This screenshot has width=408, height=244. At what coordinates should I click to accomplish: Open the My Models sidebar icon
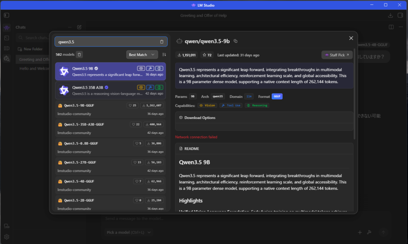[x=6, y=48]
